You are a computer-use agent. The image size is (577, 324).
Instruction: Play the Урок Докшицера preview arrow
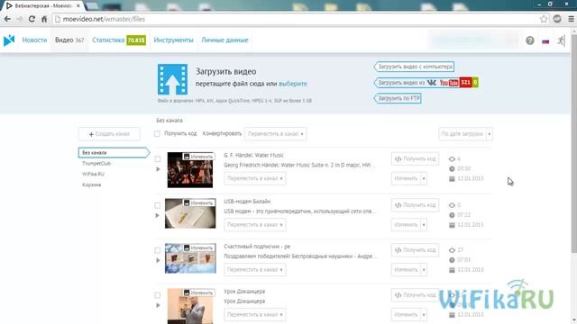(x=158, y=305)
